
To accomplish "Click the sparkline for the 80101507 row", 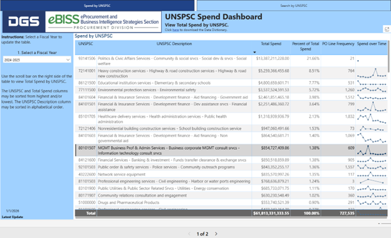I will (x=372, y=150).
